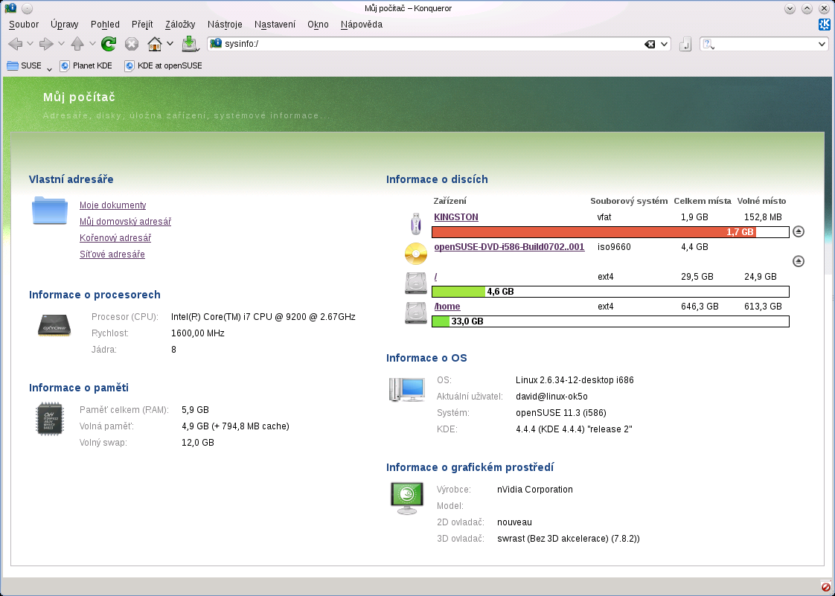Eject the KINGSTON USB drive
Screen dimensions: 835x596
tap(799, 231)
